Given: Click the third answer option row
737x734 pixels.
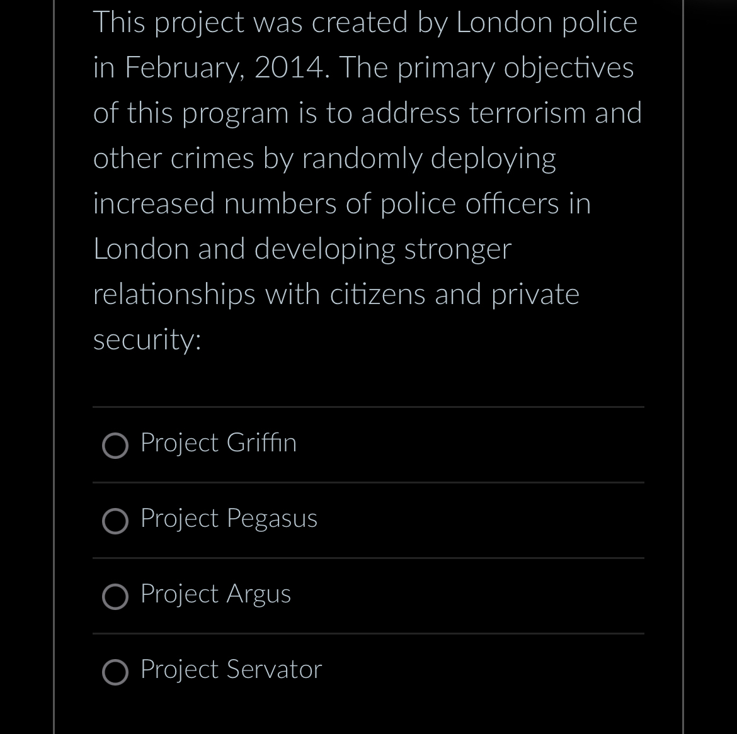Looking at the screenshot, I should [368, 596].
